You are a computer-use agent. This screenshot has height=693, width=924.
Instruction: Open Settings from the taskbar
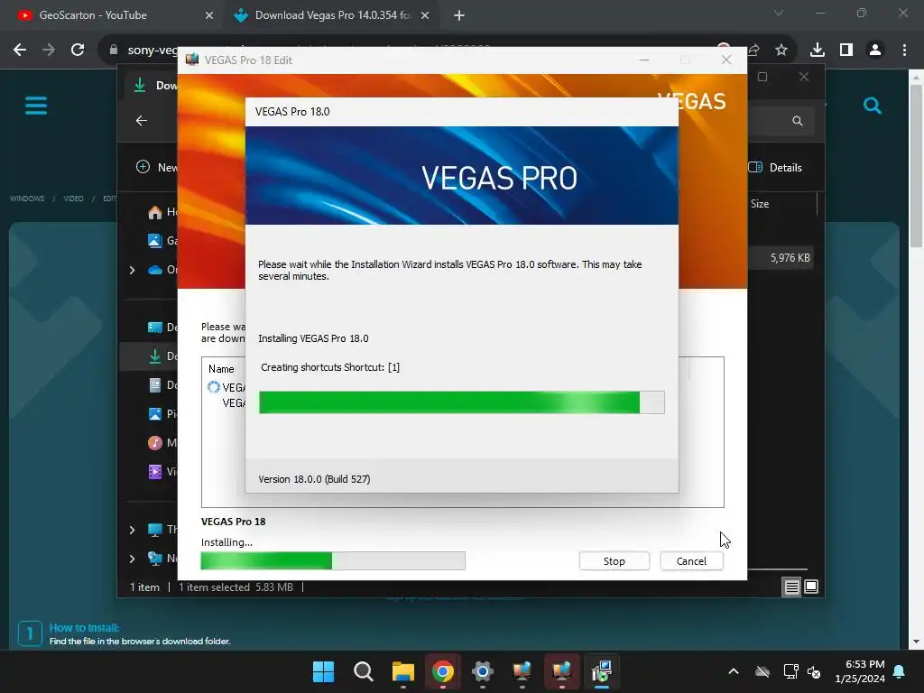(482, 671)
